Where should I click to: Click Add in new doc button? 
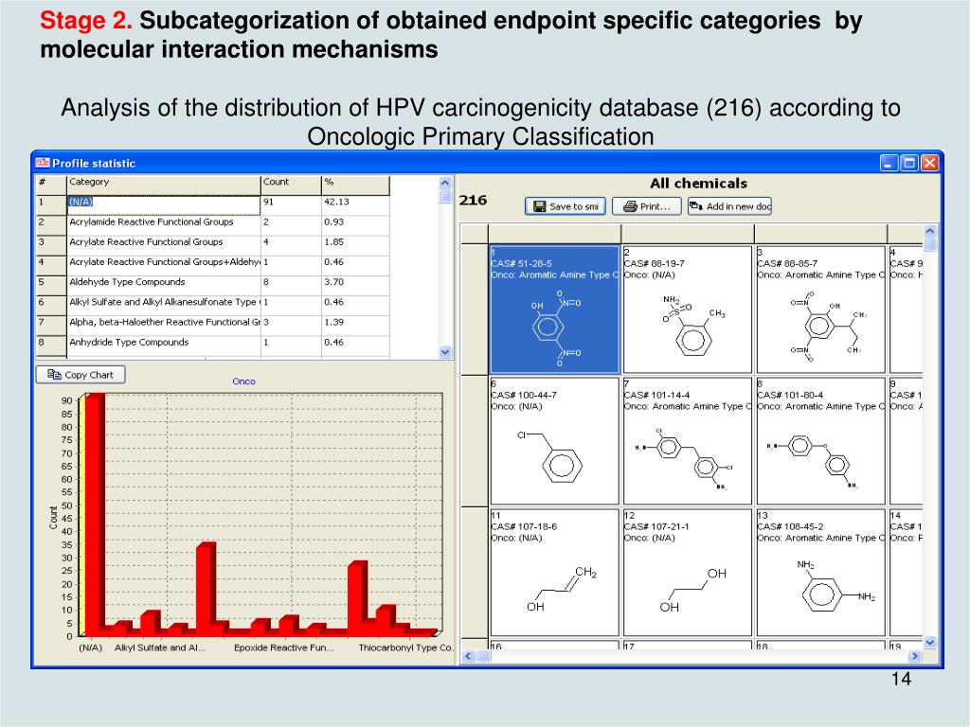point(729,206)
